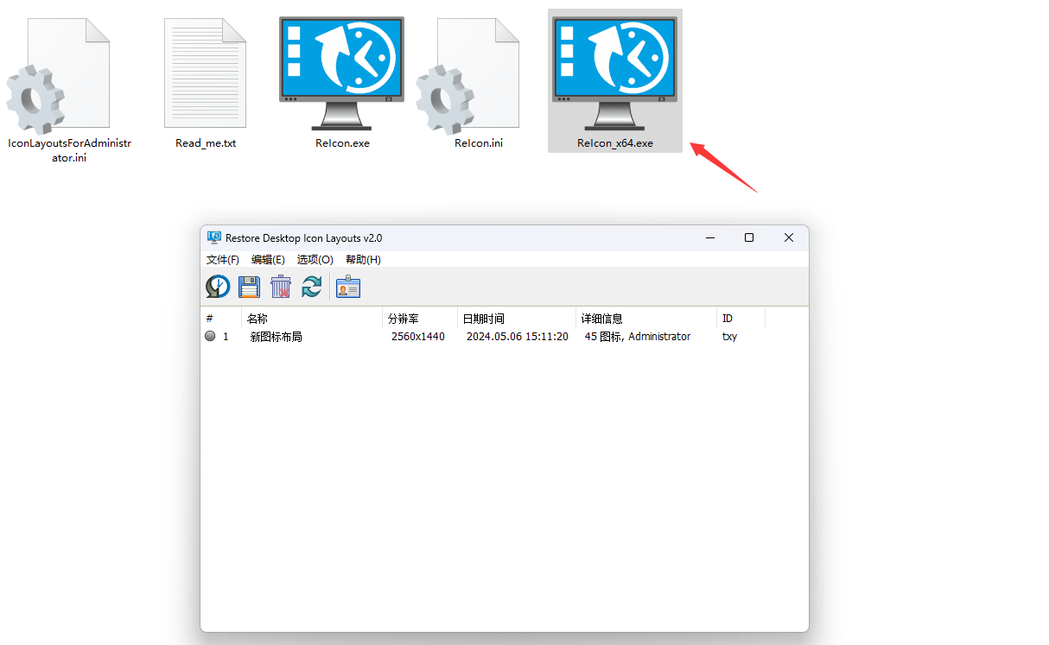Select the restore layout toolbar icon
The image size is (1049, 645).
tap(217, 286)
